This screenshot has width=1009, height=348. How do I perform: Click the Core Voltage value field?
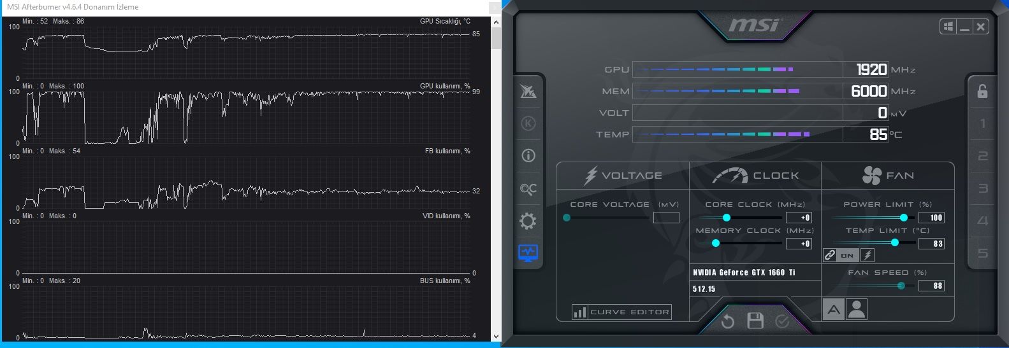coord(666,218)
